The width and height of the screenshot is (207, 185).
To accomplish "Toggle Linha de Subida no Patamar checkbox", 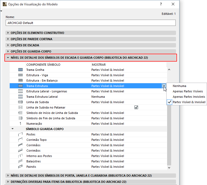I will [x=136, y=107].
